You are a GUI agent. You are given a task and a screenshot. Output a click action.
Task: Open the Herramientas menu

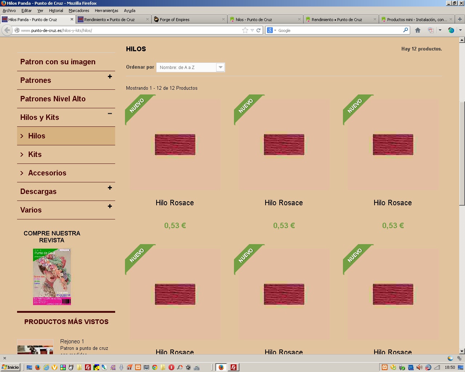coord(106,11)
